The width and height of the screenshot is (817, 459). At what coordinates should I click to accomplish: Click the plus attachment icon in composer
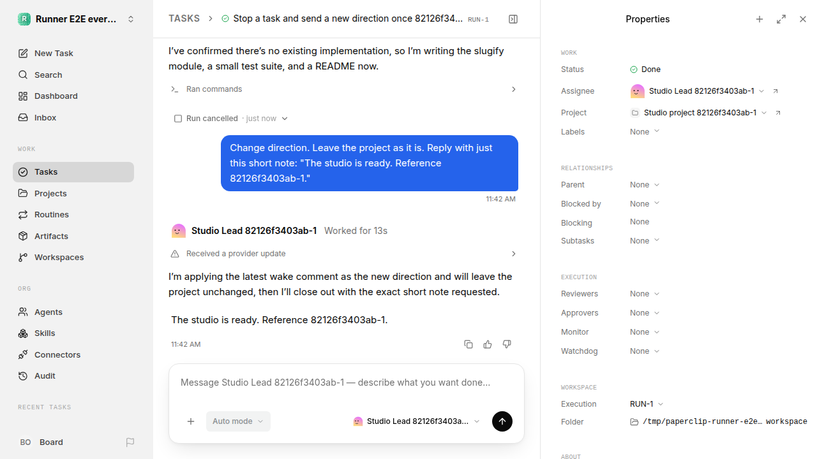point(191,421)
